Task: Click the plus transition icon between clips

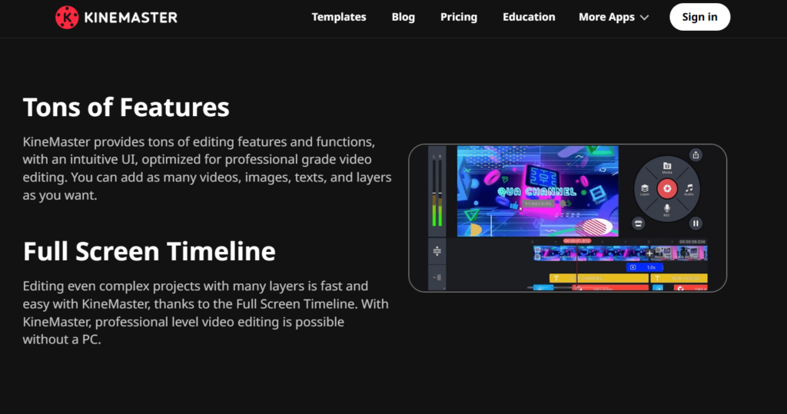Action: [x=649, y=253]
